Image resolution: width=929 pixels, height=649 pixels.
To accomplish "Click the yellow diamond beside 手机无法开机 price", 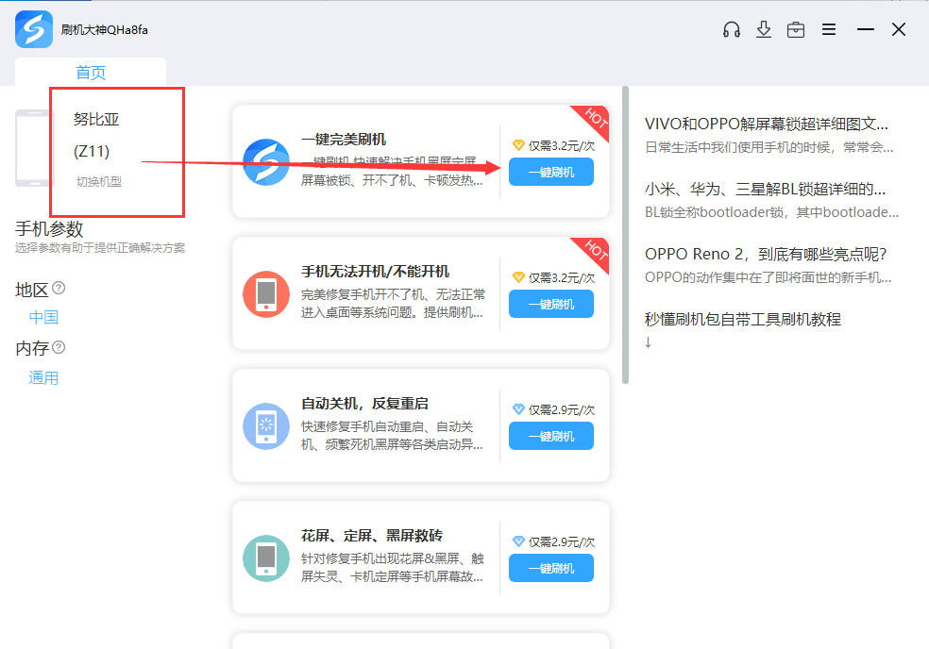I will (518, 277).
